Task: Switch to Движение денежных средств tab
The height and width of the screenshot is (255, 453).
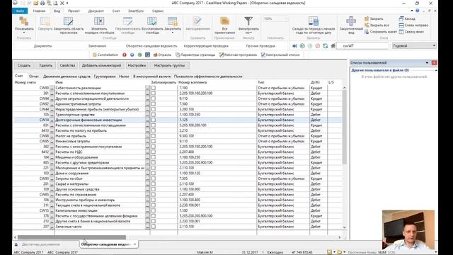Action: (x=67, y=76)
